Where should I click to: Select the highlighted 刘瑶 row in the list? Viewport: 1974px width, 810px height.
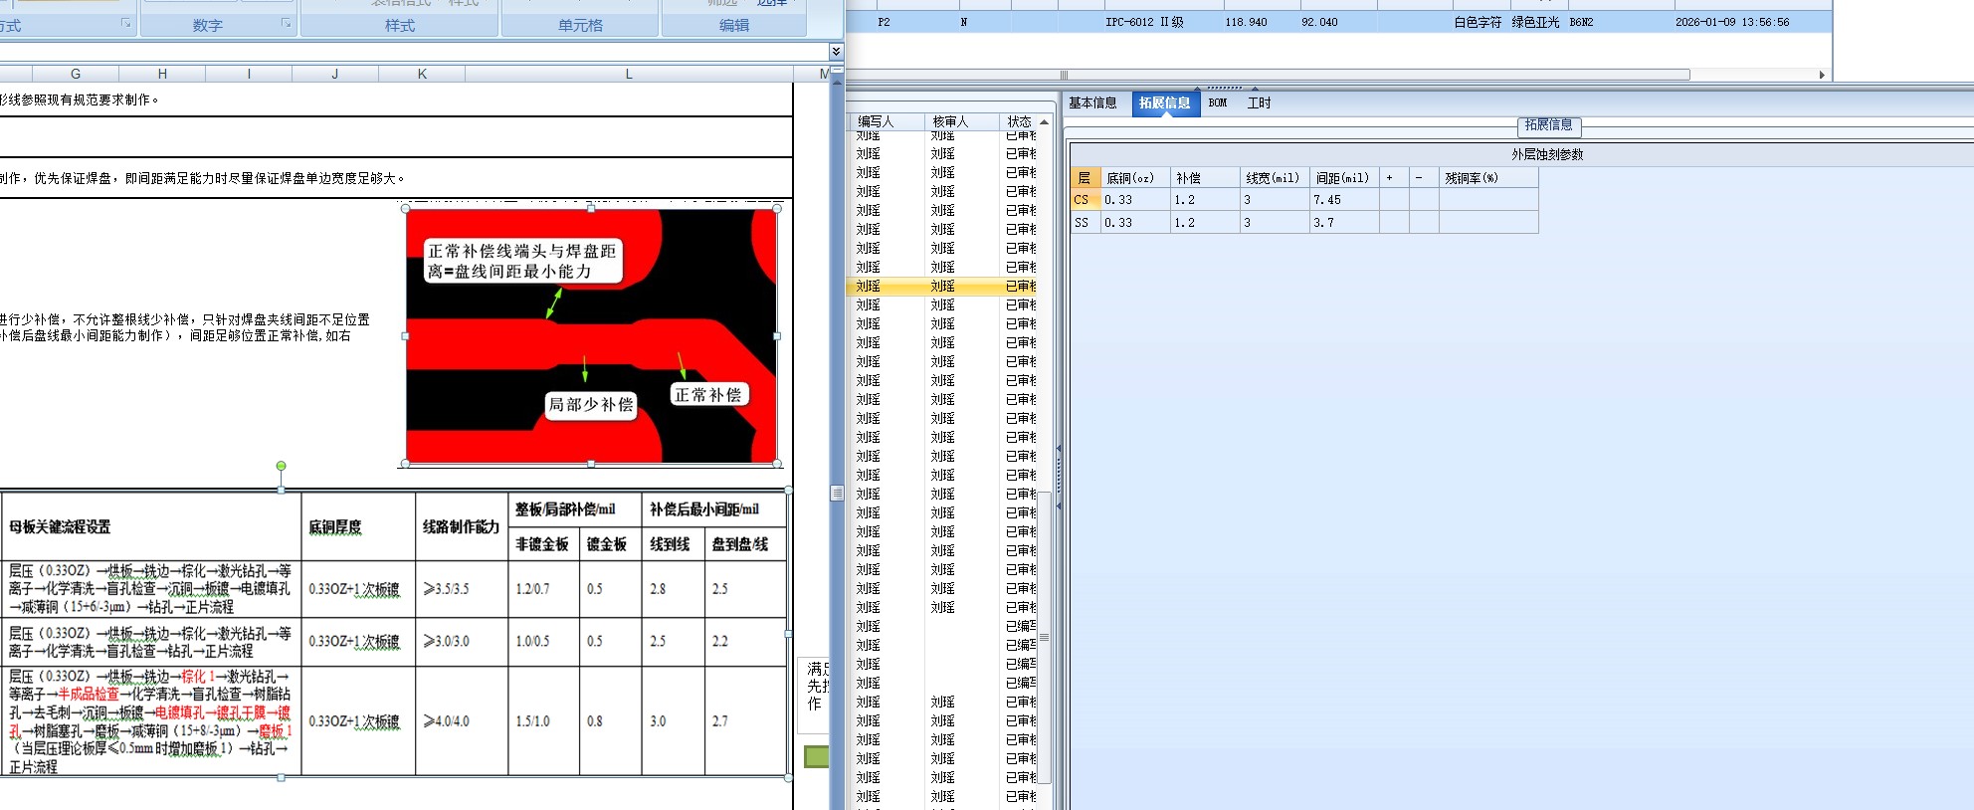(942, 287)
